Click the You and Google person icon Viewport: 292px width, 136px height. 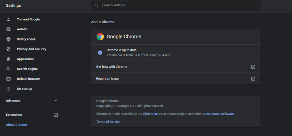[x=8, y=19]
